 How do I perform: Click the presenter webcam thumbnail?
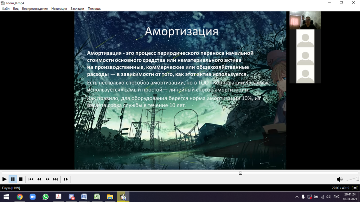coord(305,20)
